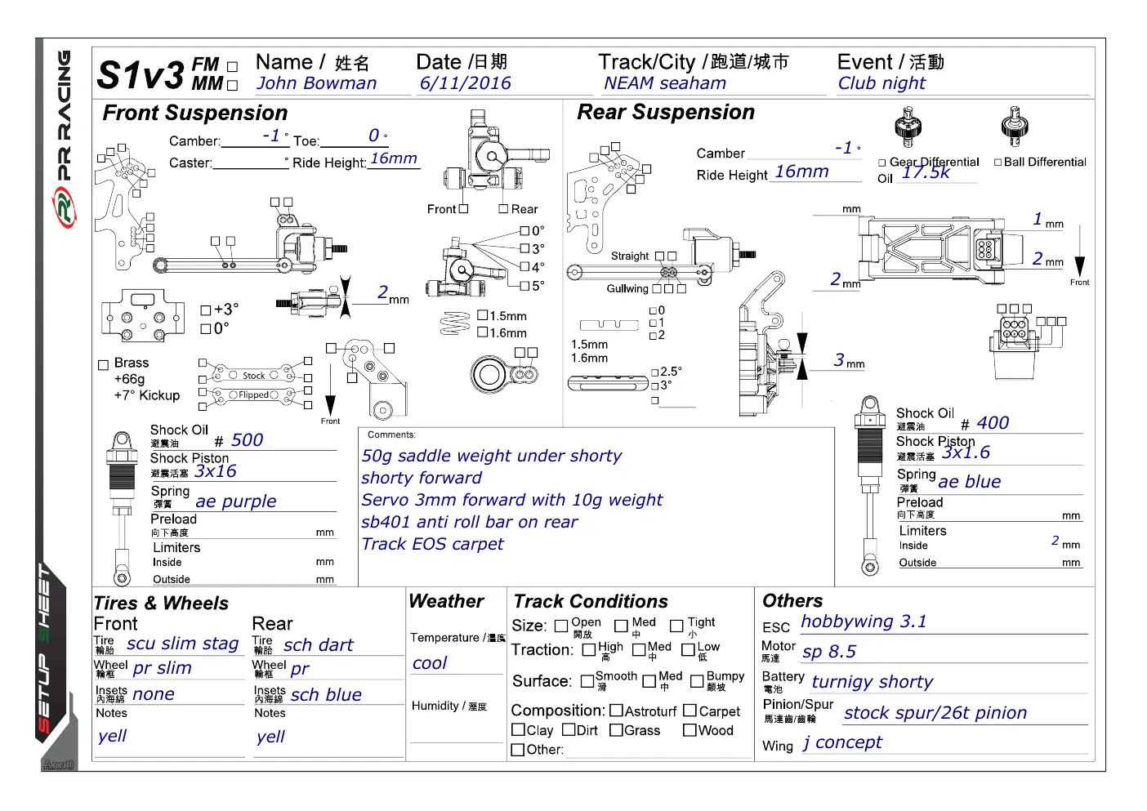Select the comment "sb401 anti roll bar on rear"
The width and height of the screenshot is (1147, 811).
pyautogui.click(x=470, y=522)
